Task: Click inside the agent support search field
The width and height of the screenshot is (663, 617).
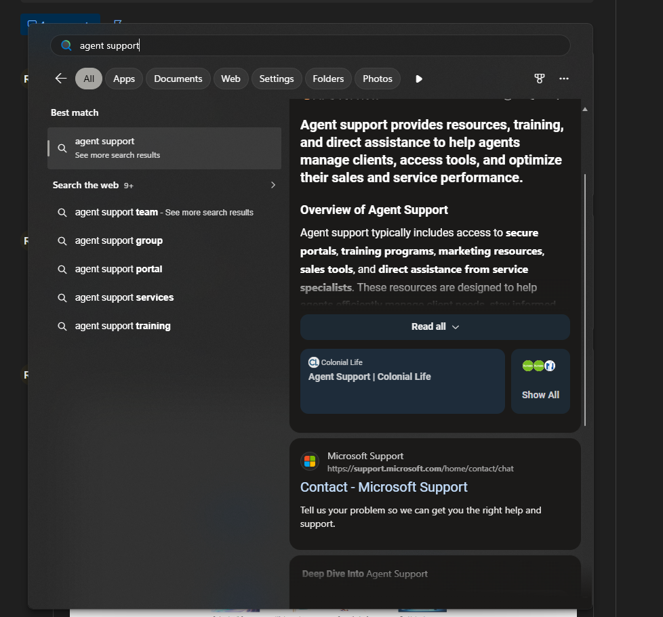Action: click(310, 45)
